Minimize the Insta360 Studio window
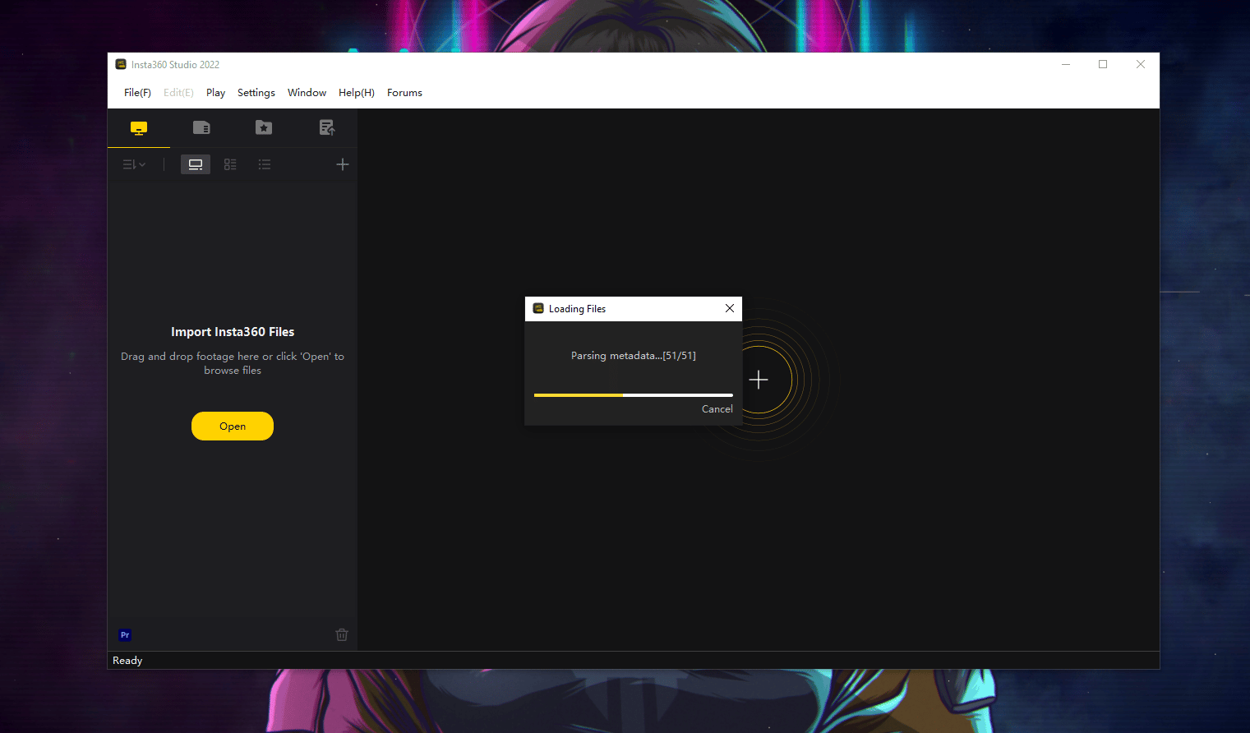 [1066, 64]
